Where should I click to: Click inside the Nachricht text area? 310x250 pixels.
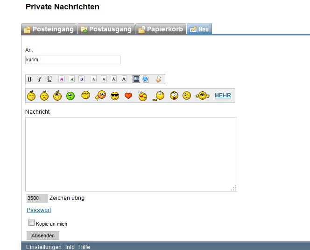131,154
